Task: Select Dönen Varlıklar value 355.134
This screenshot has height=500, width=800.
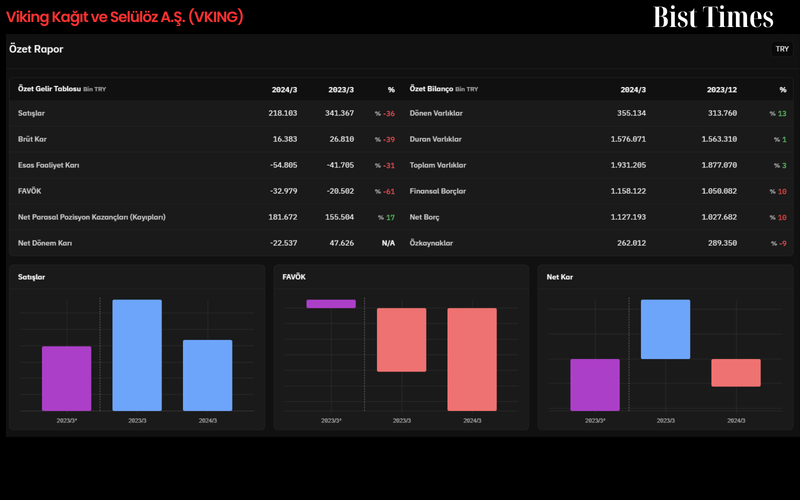Action: point(631,113)
